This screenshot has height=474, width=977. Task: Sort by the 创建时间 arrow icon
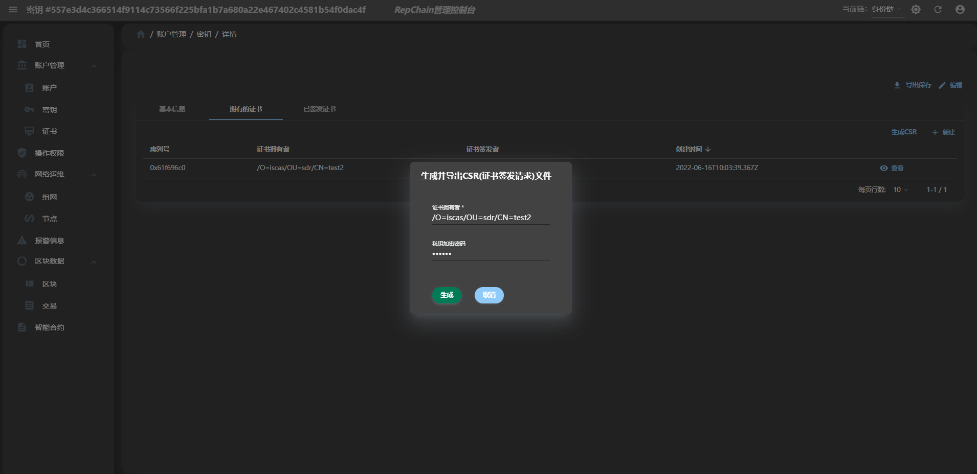pyautogui.click(x=708, y=149)
